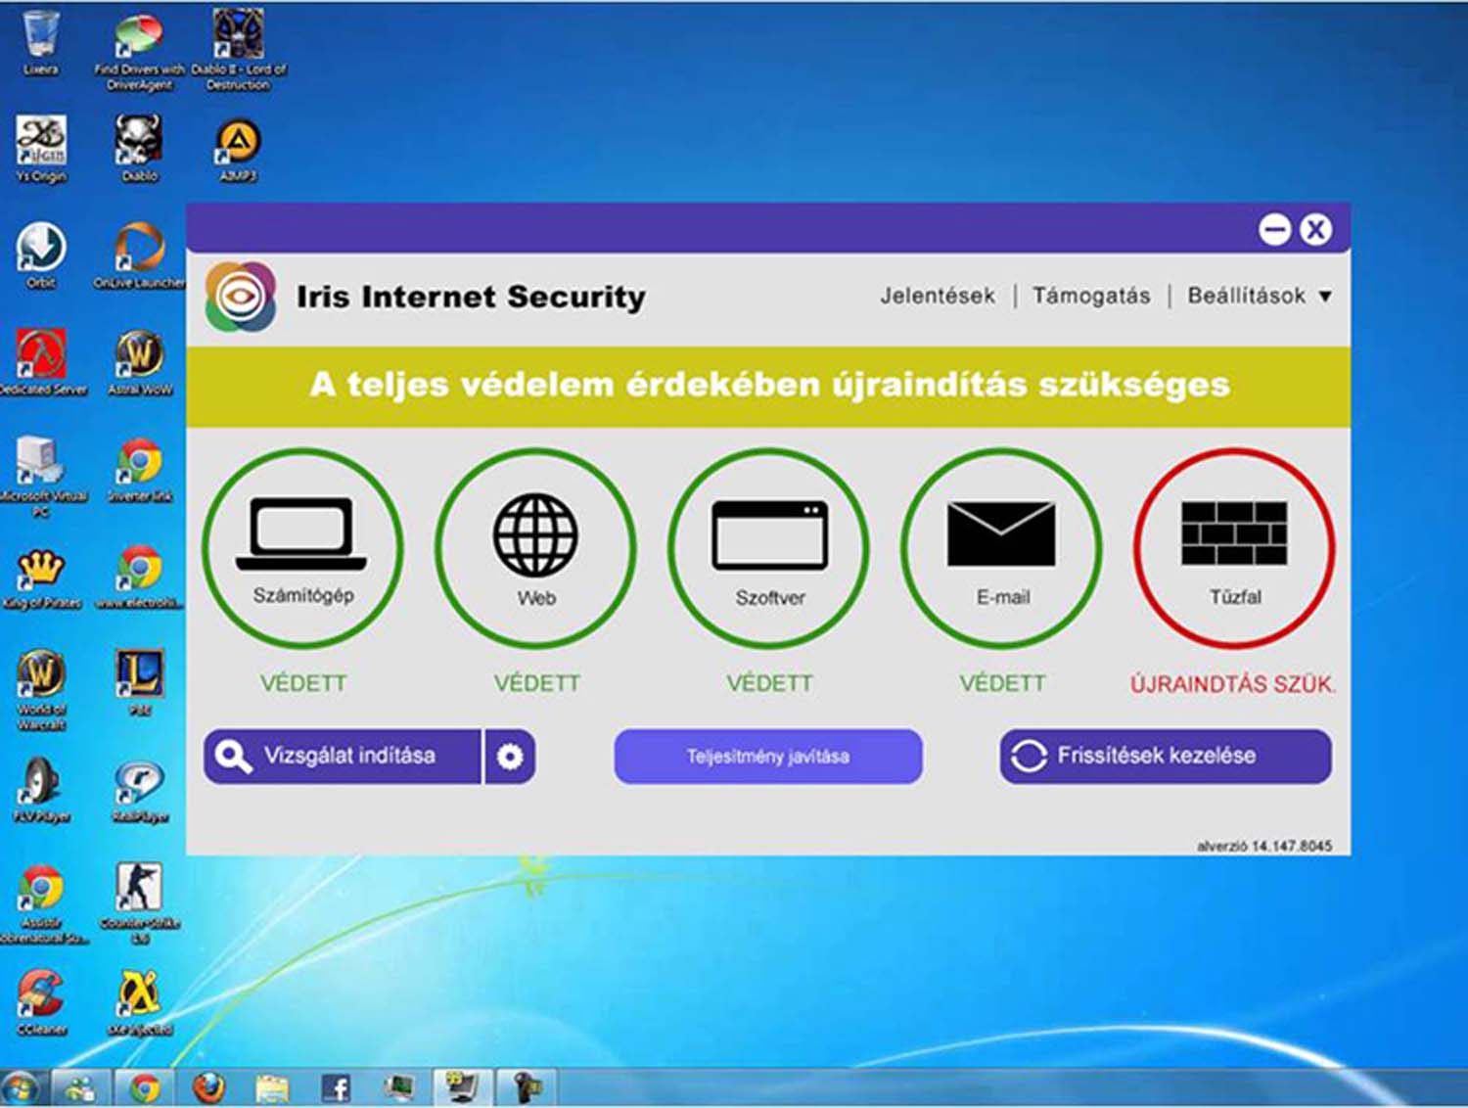Click the yellow restart required banner
This screenshot has height=1108, width=1468.
(768, 385)
